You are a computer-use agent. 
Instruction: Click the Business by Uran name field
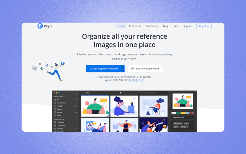coord(183,118)
